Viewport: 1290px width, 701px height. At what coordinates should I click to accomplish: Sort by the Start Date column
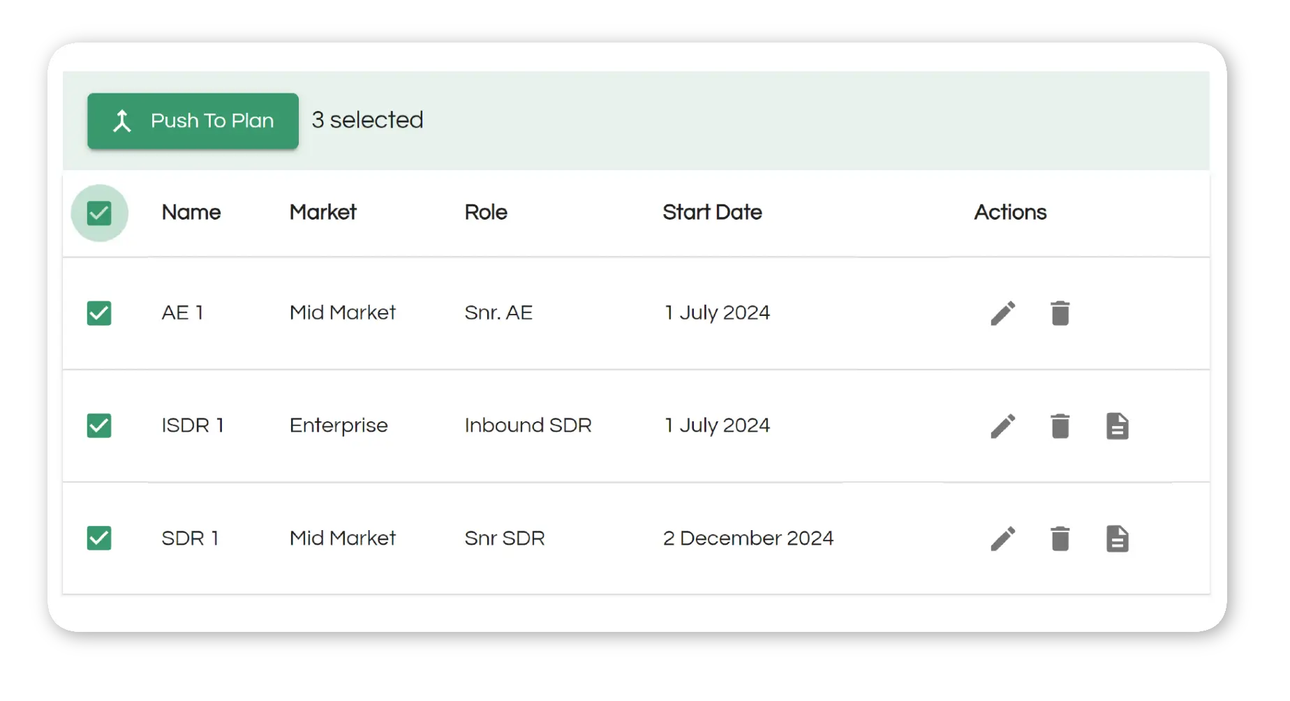click(712, 213)
